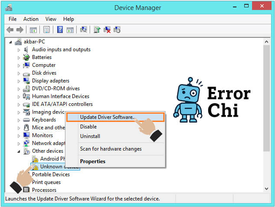Screen dimensions: 275x207
Task: Click the Help question mark toolbar icon
Action: click(60, 30)
